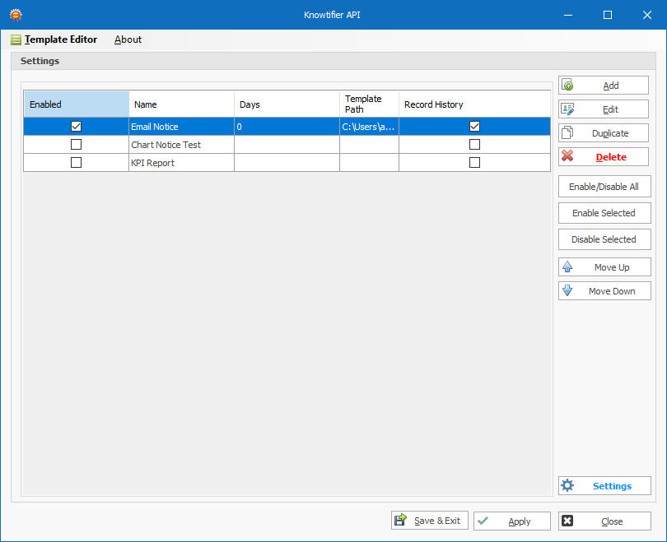Sort by the Name column header
Viewport: 667px width, 542px height.
tap(182, 104)
